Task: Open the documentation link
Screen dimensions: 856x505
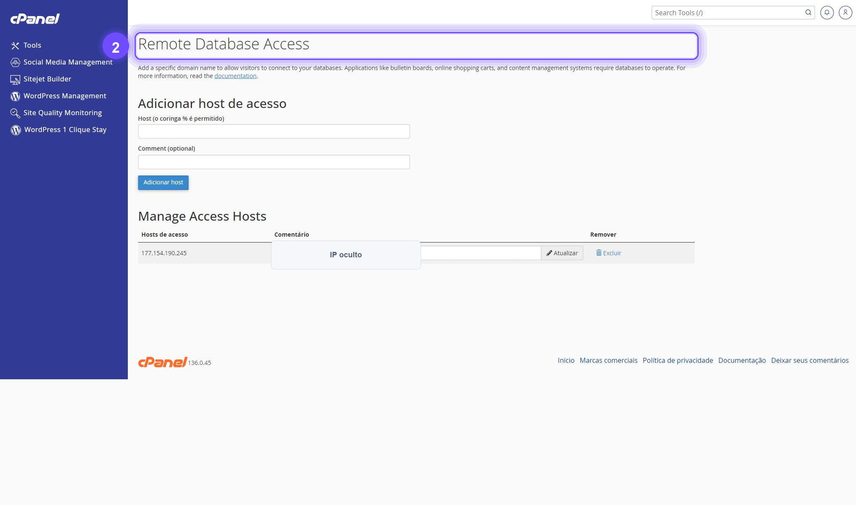Action: tap(235, 76)
